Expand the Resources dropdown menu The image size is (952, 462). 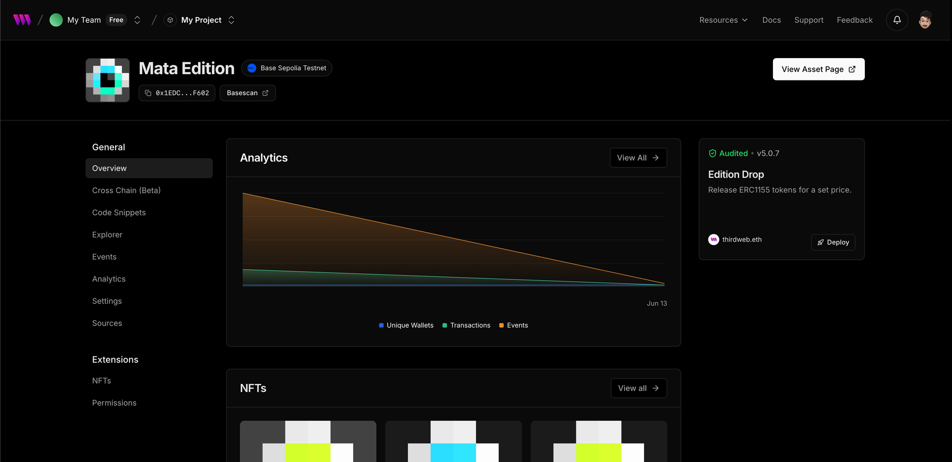[724, 20]
